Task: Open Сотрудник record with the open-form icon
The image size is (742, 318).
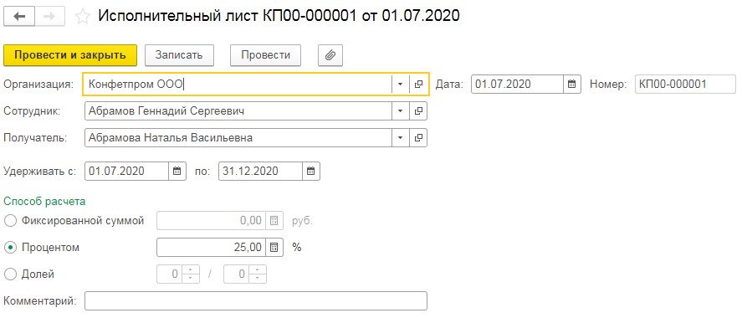Action: tap(418, 111)
